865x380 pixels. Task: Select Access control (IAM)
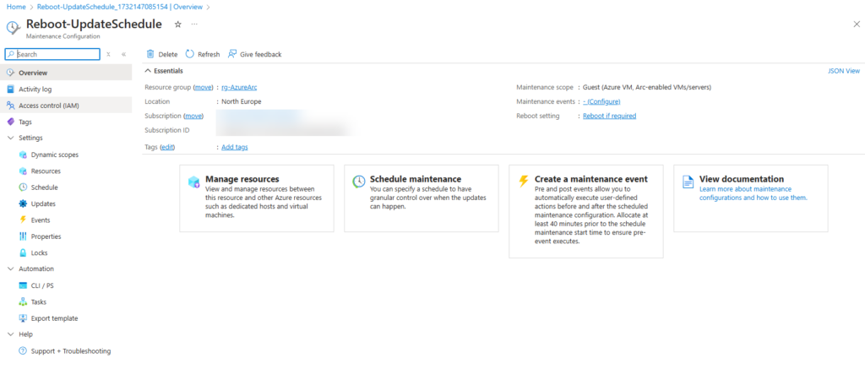[x=66, y=106]
